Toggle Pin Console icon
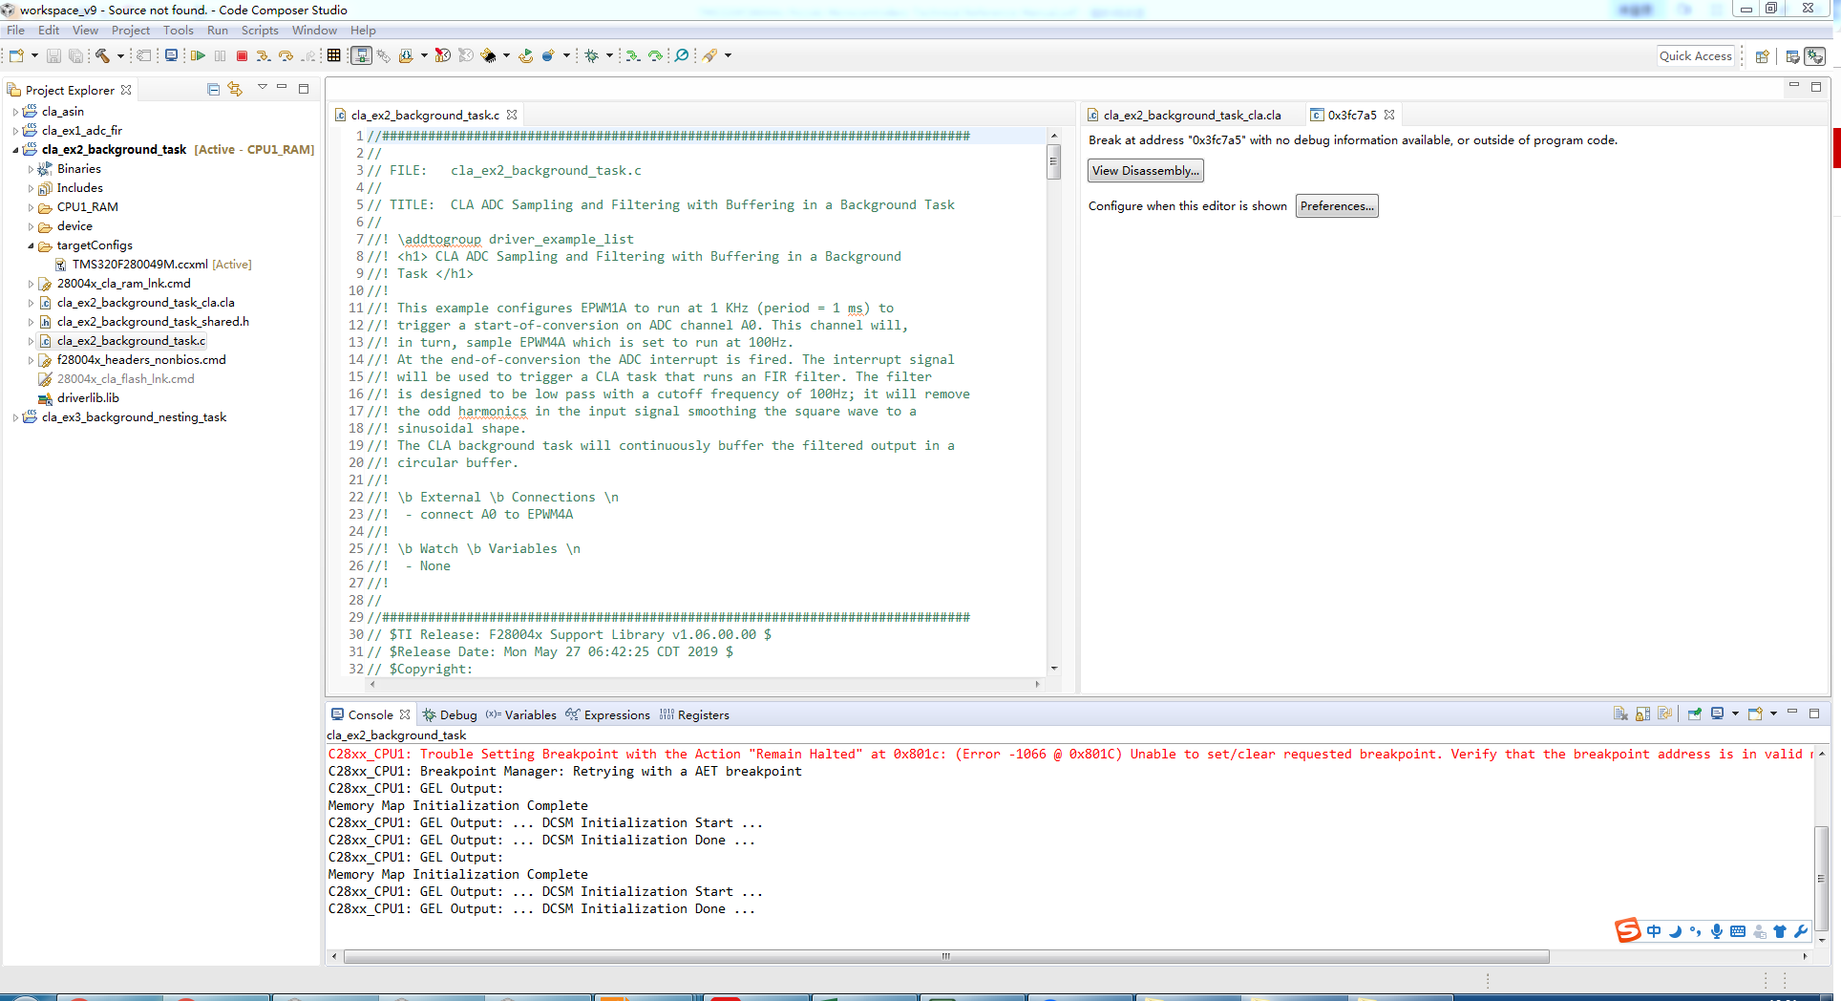The width and height of the screenshot is (1841, 1001). (1695, 714)
